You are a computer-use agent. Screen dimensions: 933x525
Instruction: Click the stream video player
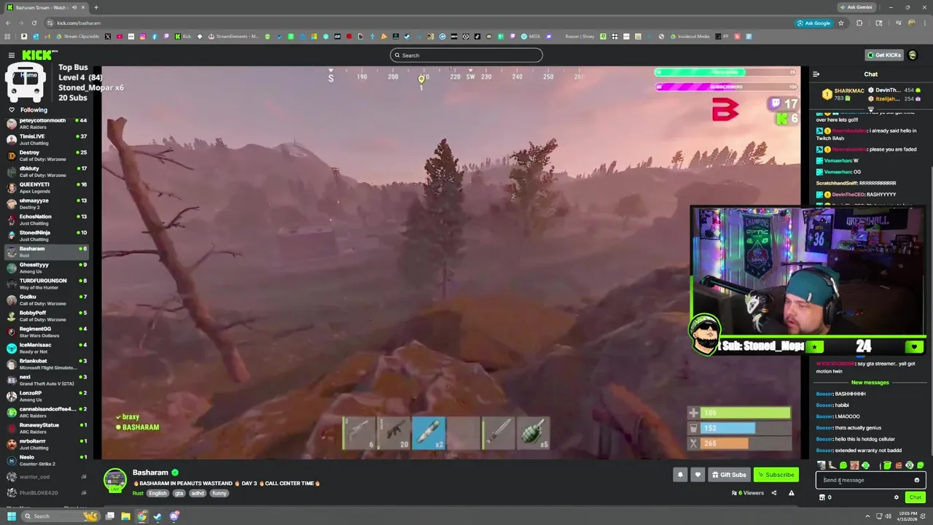[450, 262]
